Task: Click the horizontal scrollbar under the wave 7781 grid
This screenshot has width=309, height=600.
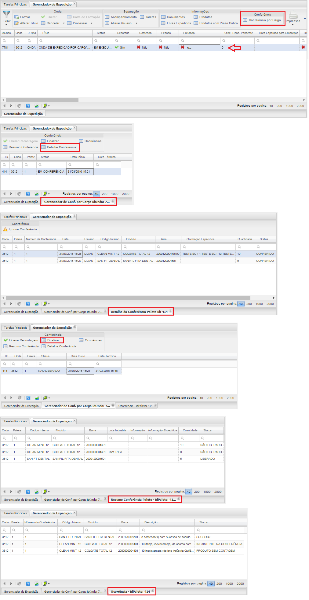Action: (x=42, y=100)
